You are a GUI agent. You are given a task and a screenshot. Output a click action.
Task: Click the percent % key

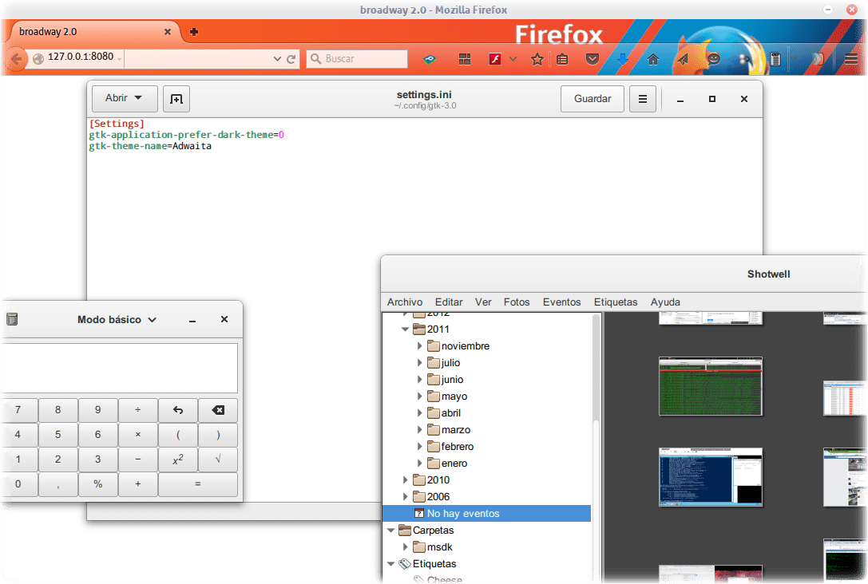pos(98,484)
